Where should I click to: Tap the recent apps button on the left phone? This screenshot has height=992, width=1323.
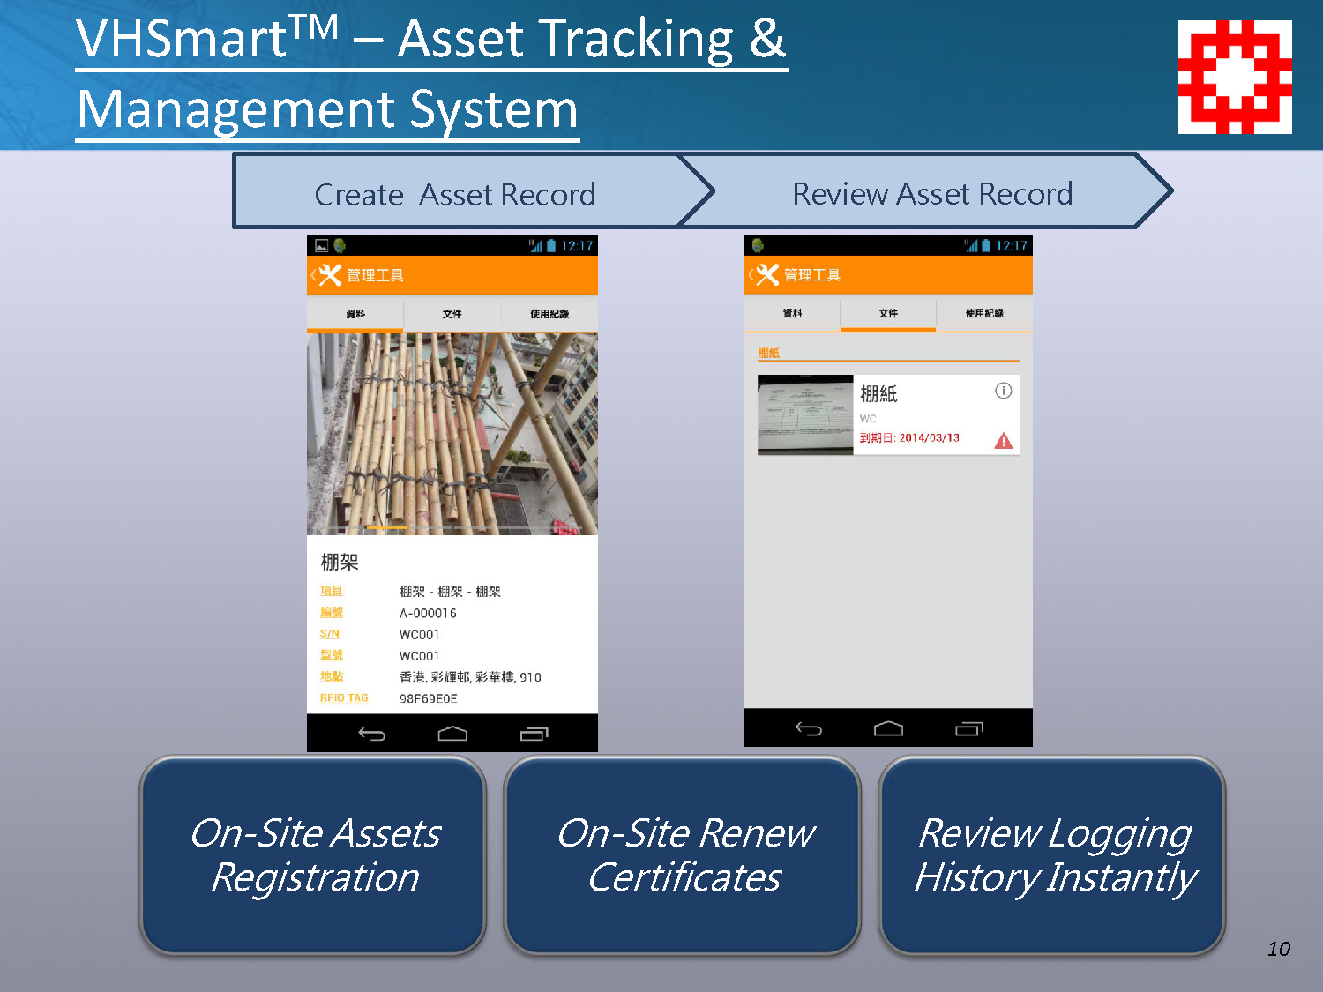tap(534, 734)
